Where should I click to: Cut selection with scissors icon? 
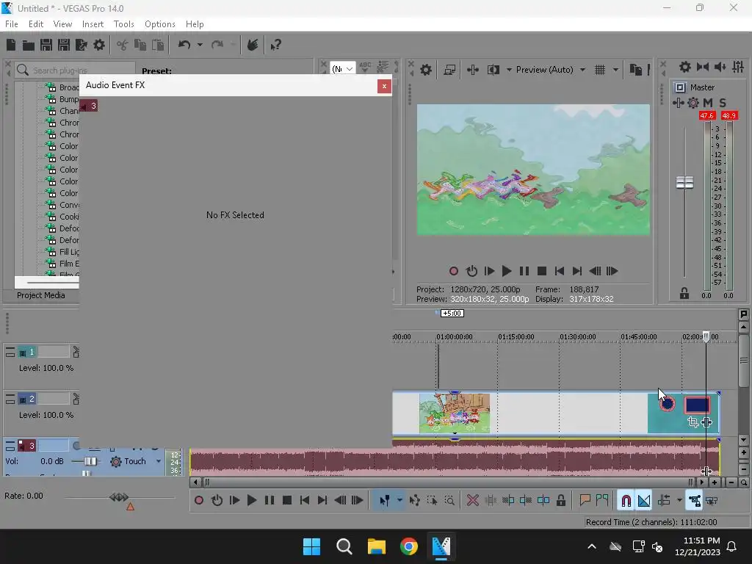(x=123, y=45)
